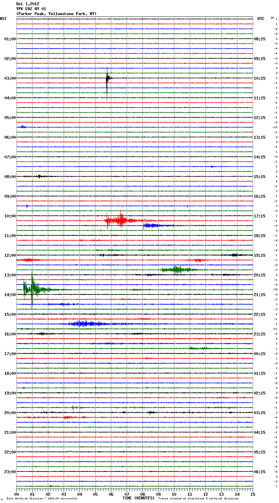The image size is (279, 503).
Task: Click the minute tick label '06'
Action: click(x=111, y=494)
